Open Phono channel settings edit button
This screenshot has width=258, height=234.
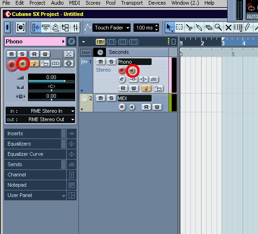pos(71,42)
